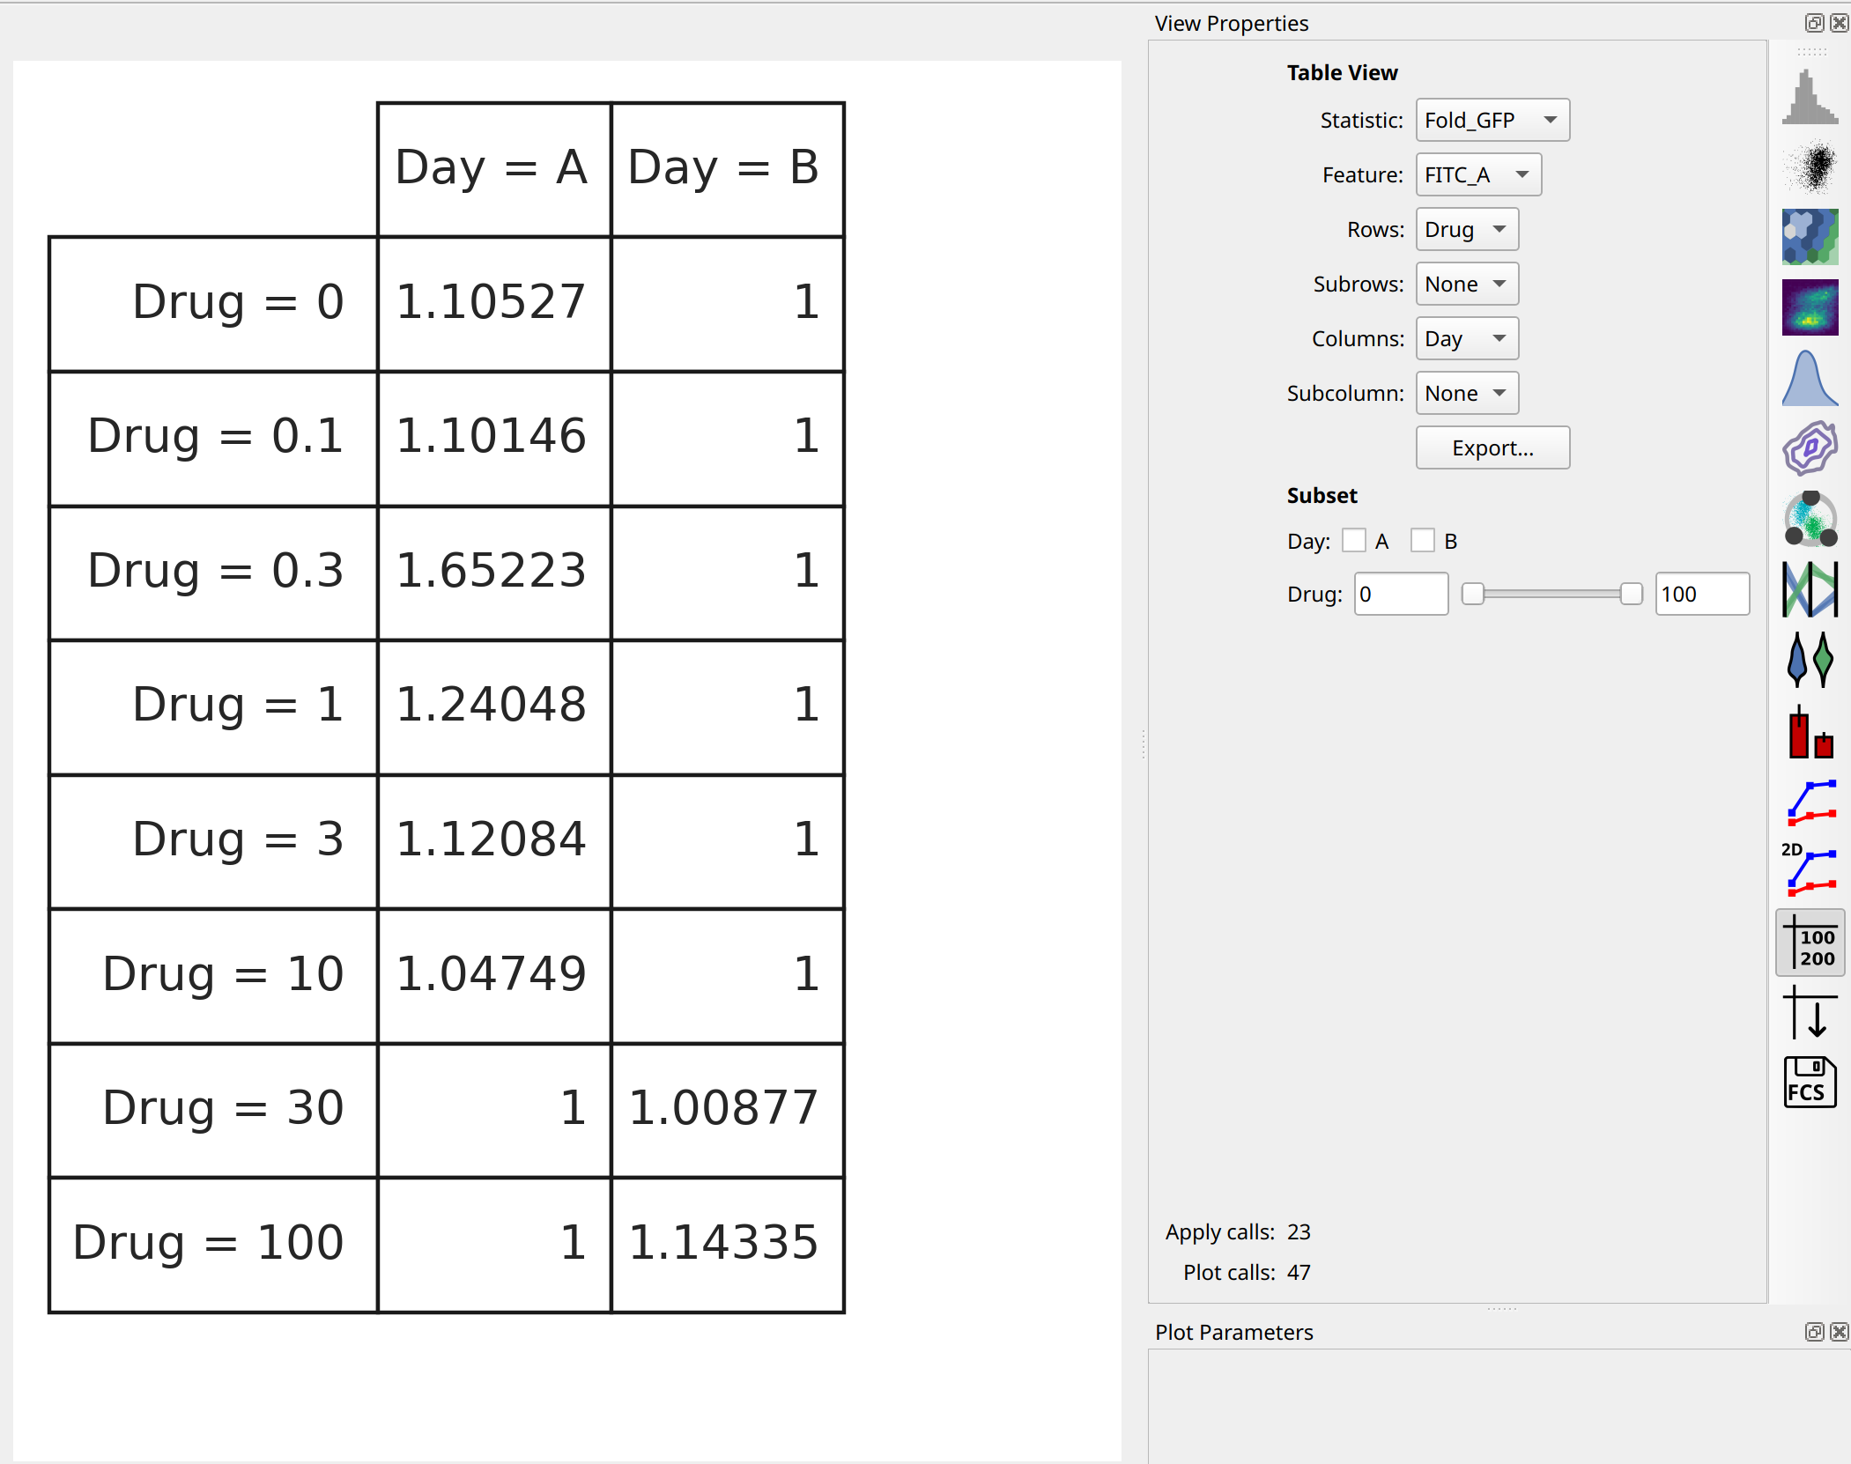Click the Table View heading

(1342, 72)
